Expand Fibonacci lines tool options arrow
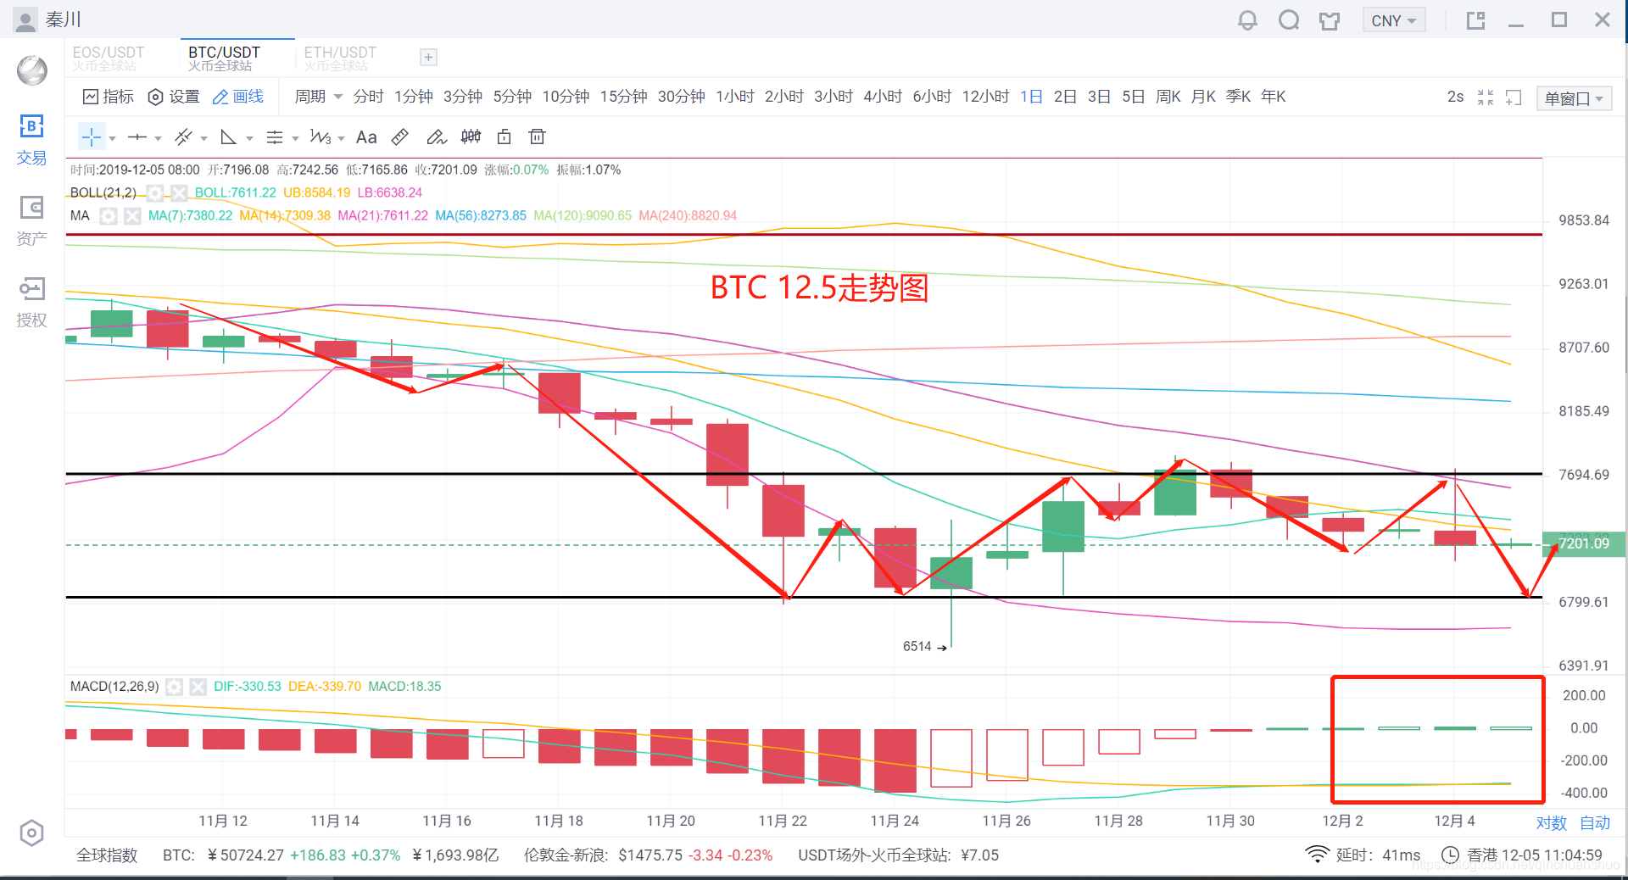The width and height of the screenshot is (1628, 880). 295,138
